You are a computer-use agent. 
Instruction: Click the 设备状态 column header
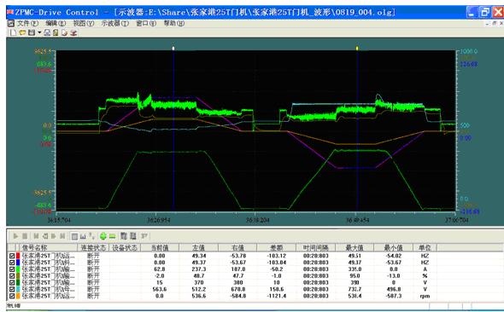point(125,247)
